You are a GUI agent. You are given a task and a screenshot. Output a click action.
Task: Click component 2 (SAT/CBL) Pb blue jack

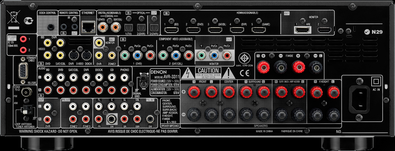176,55
